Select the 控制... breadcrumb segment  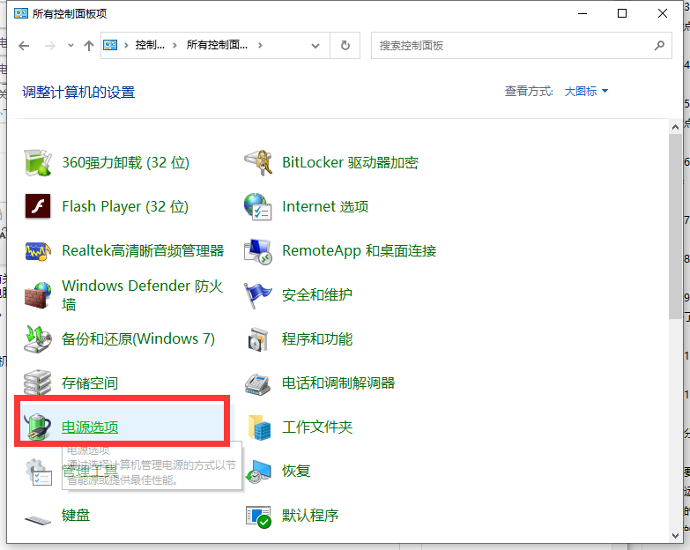coord(150,45)
